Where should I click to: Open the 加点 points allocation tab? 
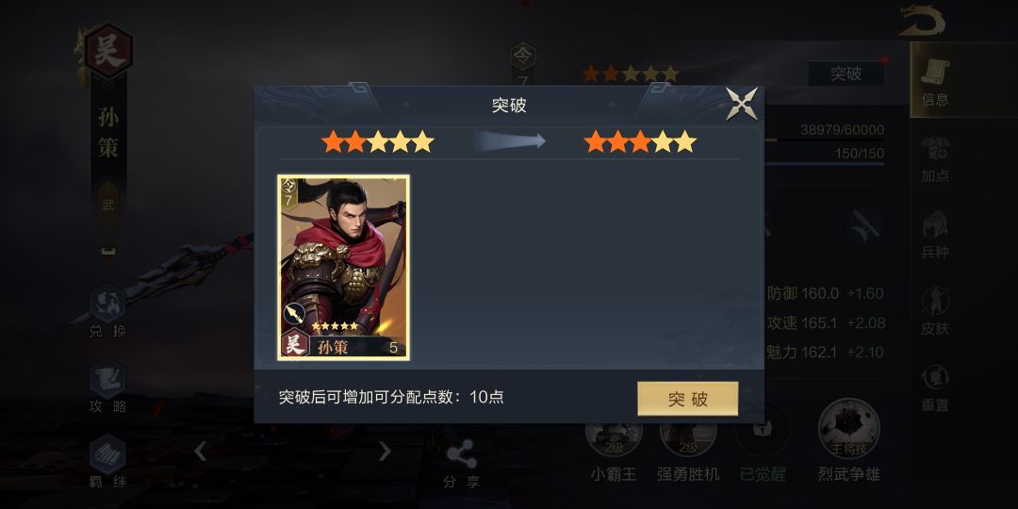[x=935, y=159]
